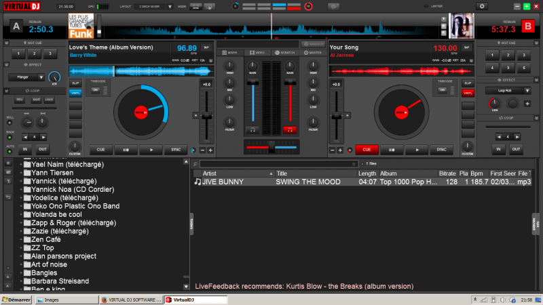The width and height of the screenshot is (543, 305).
Task: Click deck A loop IN button
Action: click(25, 149)
